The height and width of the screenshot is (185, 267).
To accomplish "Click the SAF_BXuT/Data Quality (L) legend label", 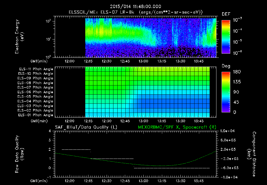I will click(86, 127).
